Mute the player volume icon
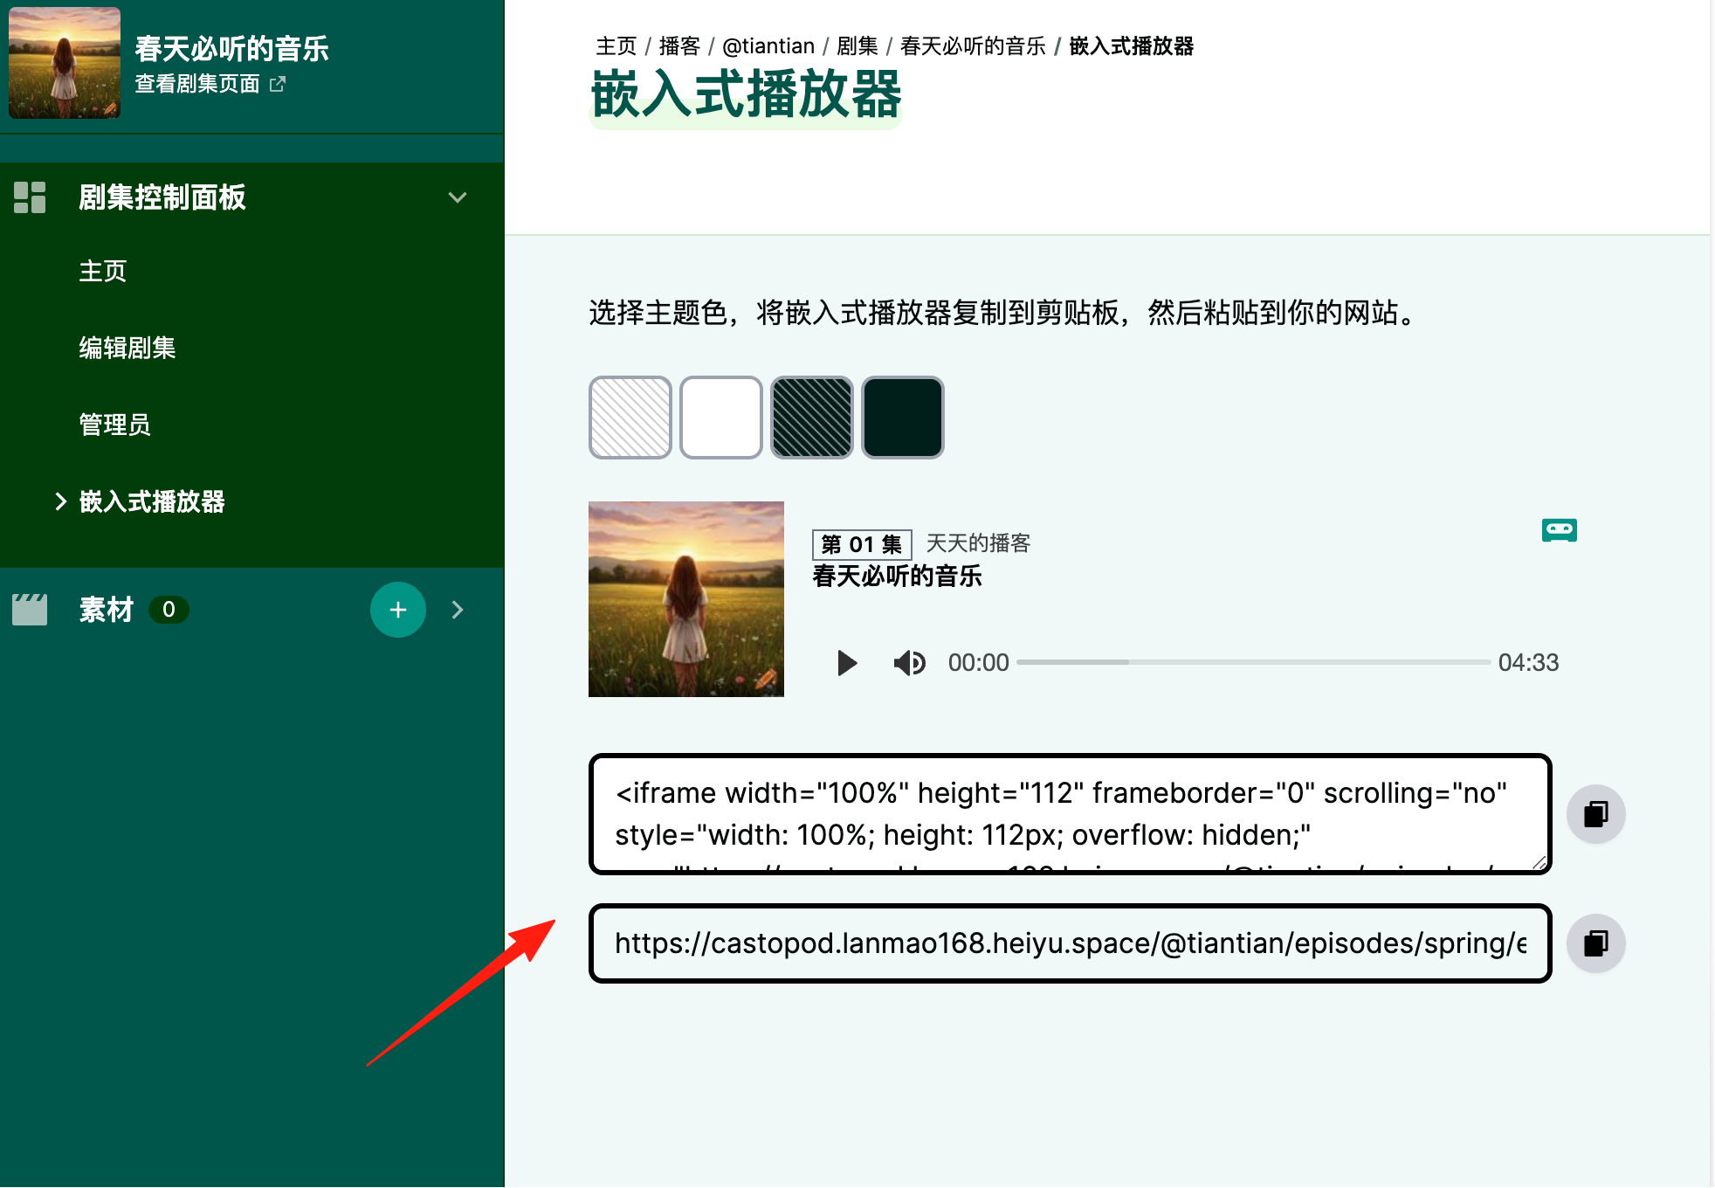Image resolution: width=1715 pixels, height=1188 pixels. (909, 663)
